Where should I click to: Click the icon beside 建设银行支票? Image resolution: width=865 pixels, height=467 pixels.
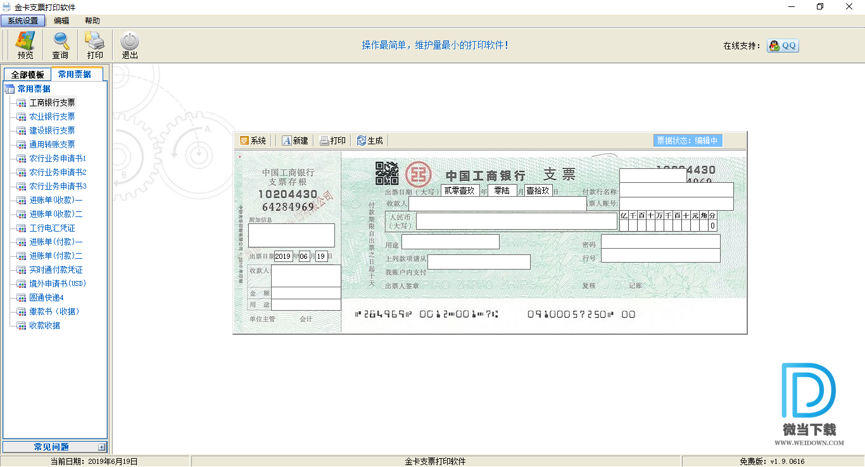click(x=22, y=131)
